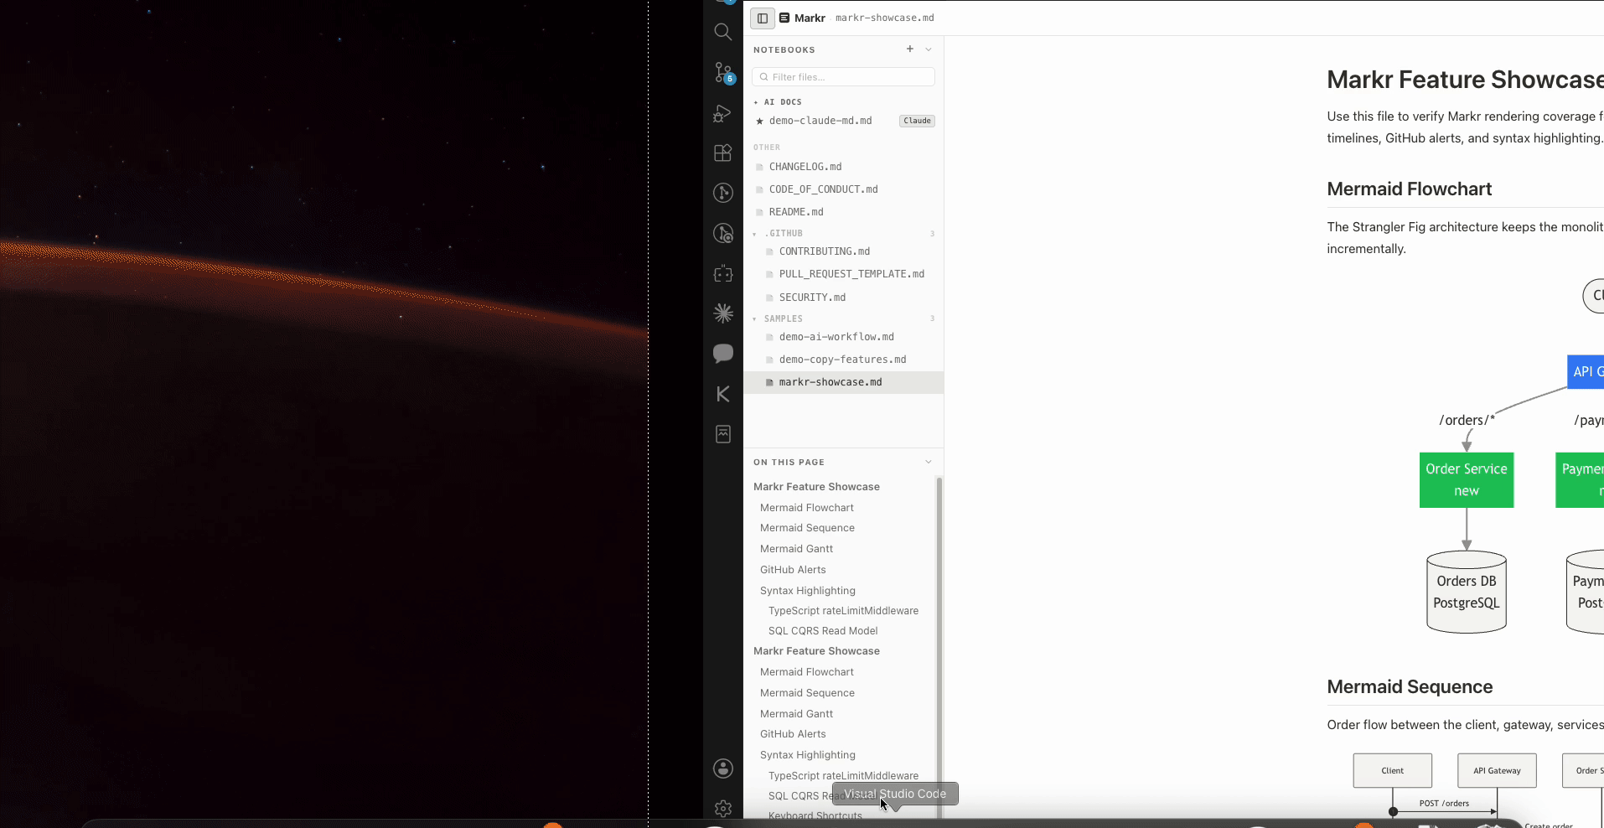Jump to first Mermaid Sequence outline link
Viewport: 1604px width, 828px height.
pos(807,528)
